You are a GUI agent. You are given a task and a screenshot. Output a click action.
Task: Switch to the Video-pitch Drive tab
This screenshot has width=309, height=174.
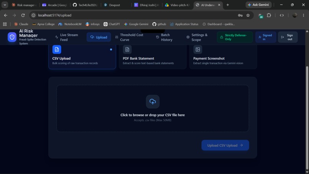pos(178,5)
